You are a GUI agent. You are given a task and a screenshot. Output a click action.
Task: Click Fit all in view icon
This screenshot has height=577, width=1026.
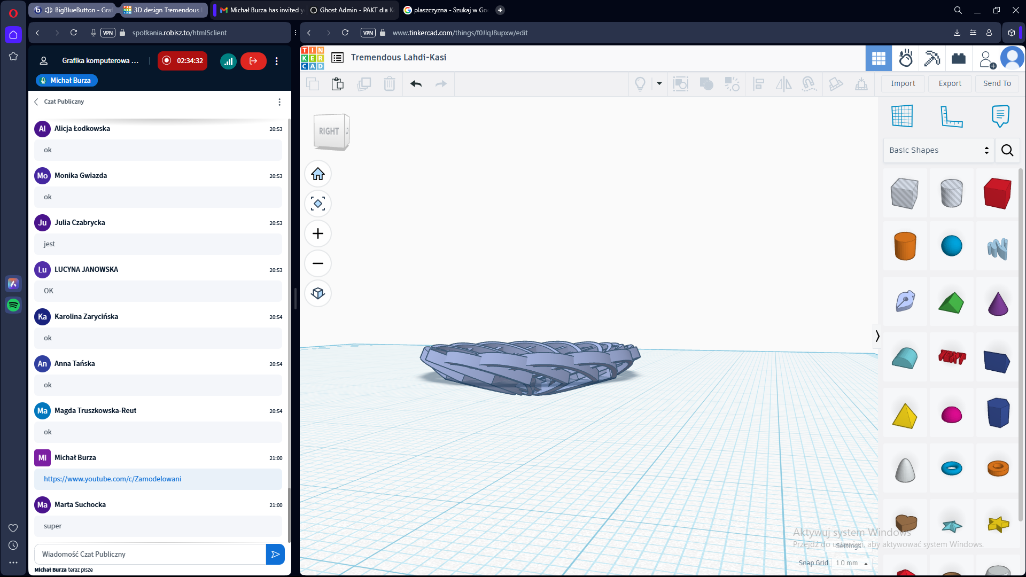318,204
